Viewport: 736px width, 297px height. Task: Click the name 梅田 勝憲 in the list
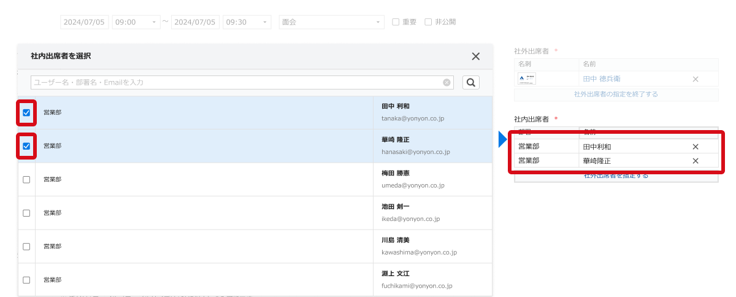(x=395, y=173)
